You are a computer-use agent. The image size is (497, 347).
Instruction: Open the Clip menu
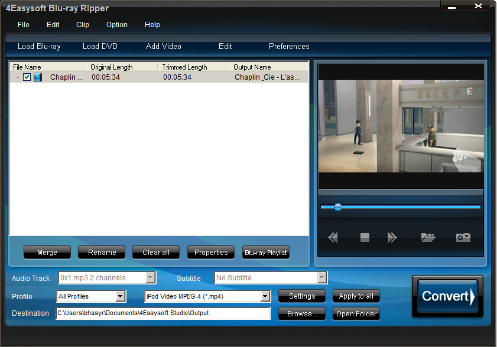coord(83,25)
